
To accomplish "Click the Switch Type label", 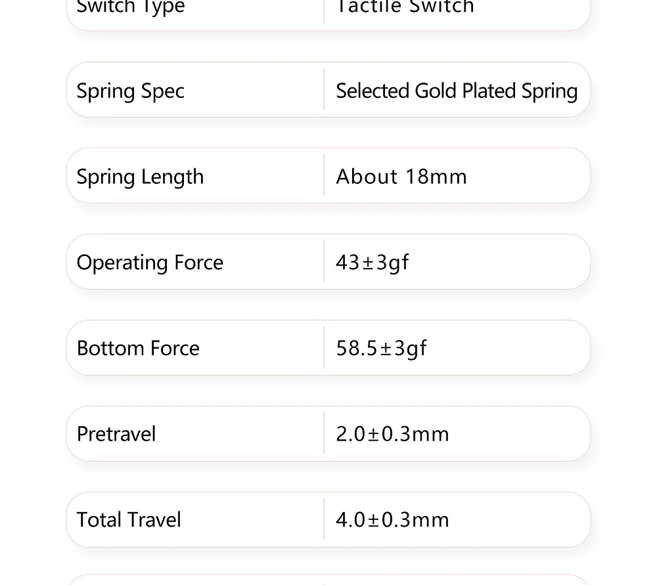I will tap(130, 7).
